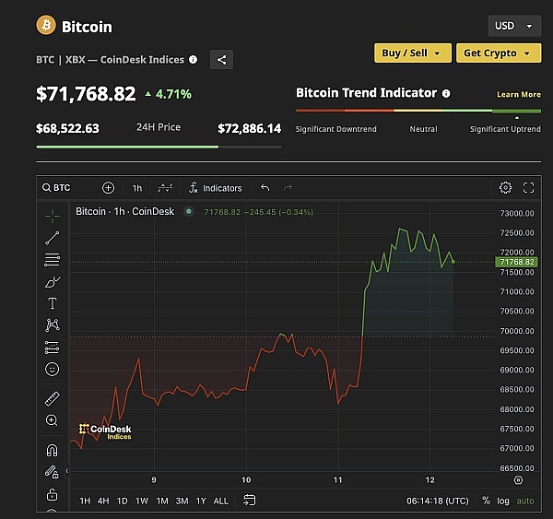This screenshot has height=519, width=553.
Task: Select the text annotation tool
Action: point(53,303)
